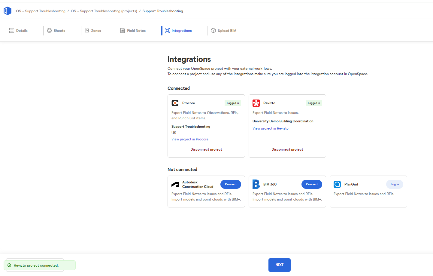Connect Autodesk Construction Cloud
Image resolution: width=433 pixels, height=276 pixels.
[231, 184]
